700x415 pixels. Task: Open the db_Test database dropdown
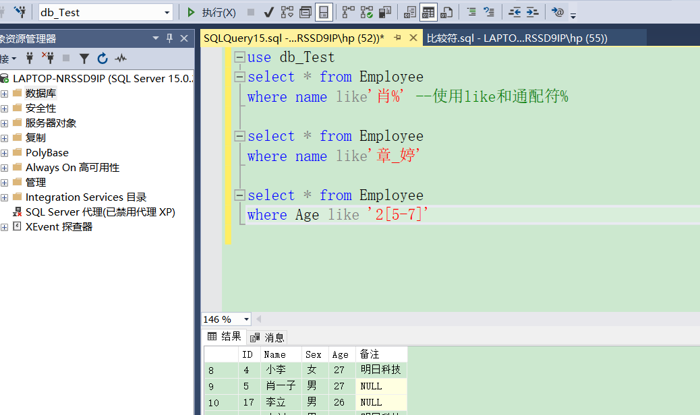[167, 13]
